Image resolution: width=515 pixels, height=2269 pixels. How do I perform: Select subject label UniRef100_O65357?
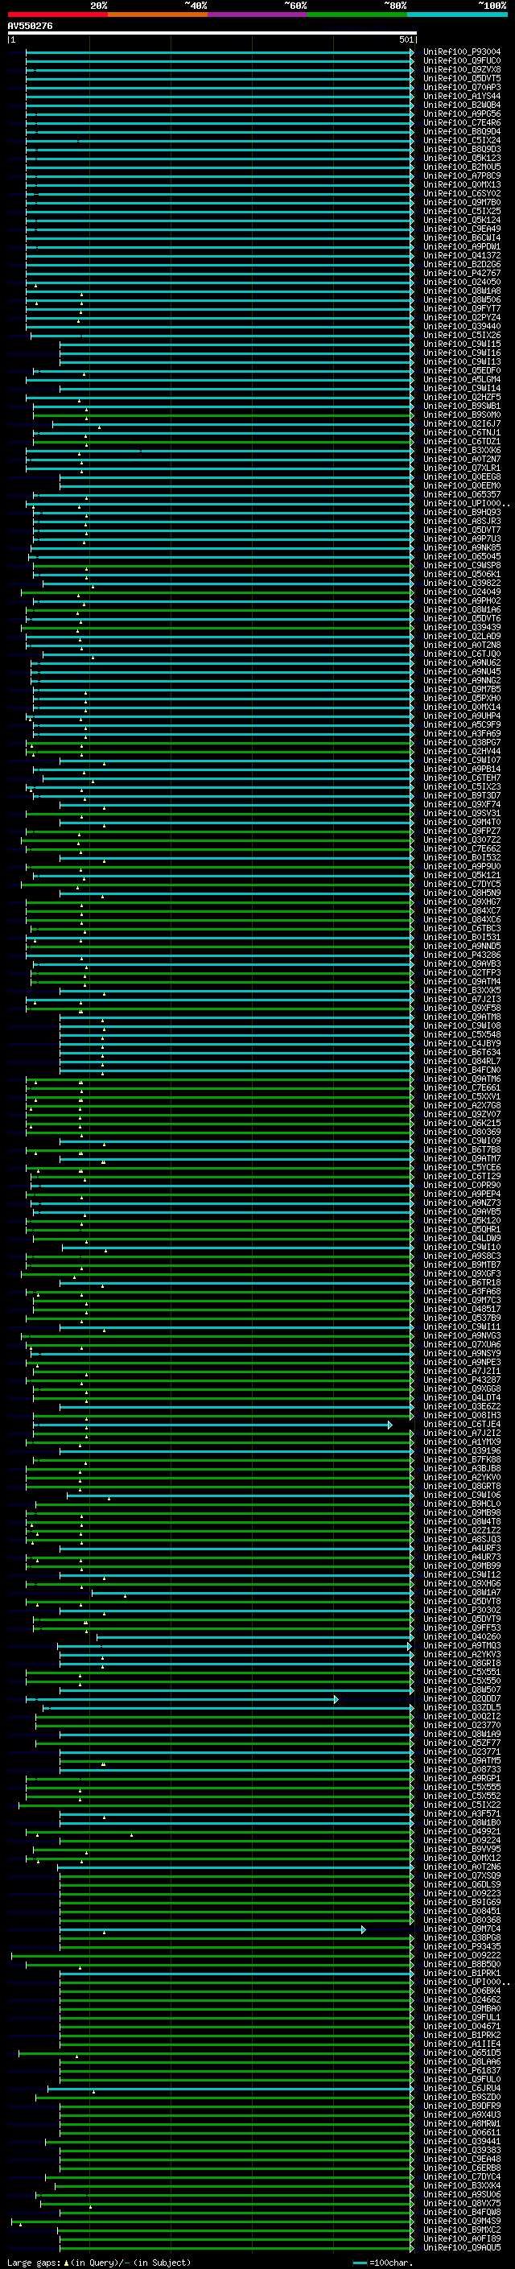point(462,495)
